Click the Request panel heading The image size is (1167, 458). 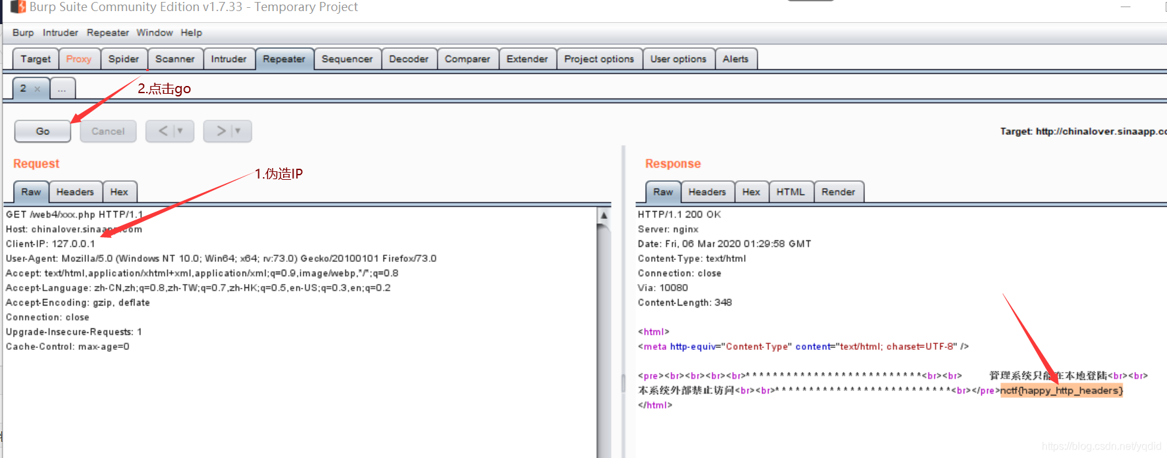pyautogui.click(x=36, y=164)
